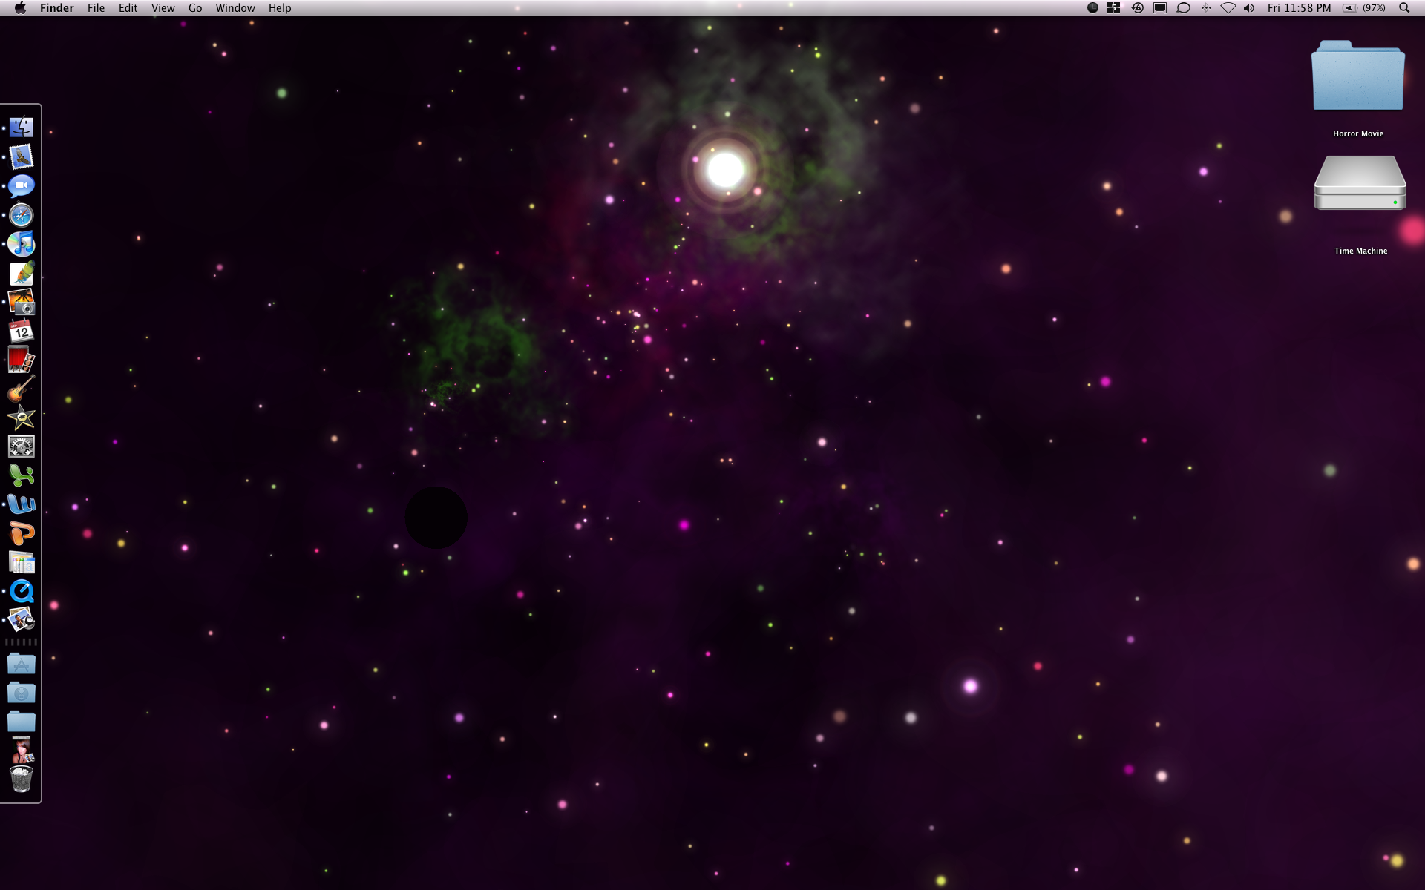This screenshot has height=890, width=1425.
Task: Click the Fri 11:58 PM clock
Action: point(1299,8)
